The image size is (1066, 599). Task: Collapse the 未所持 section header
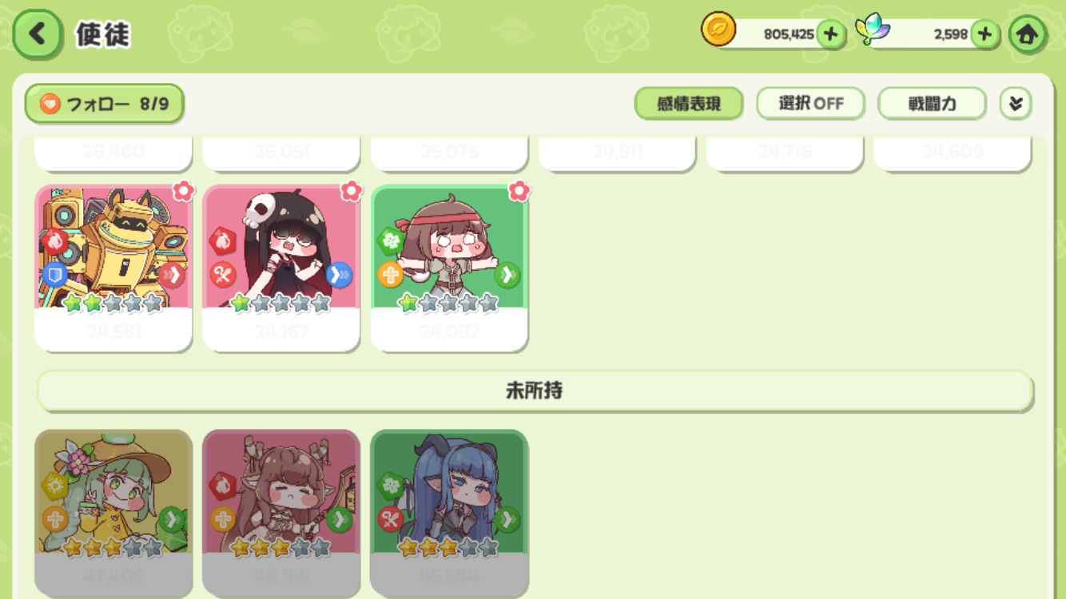pyautogui.click(x=535, y=391)
